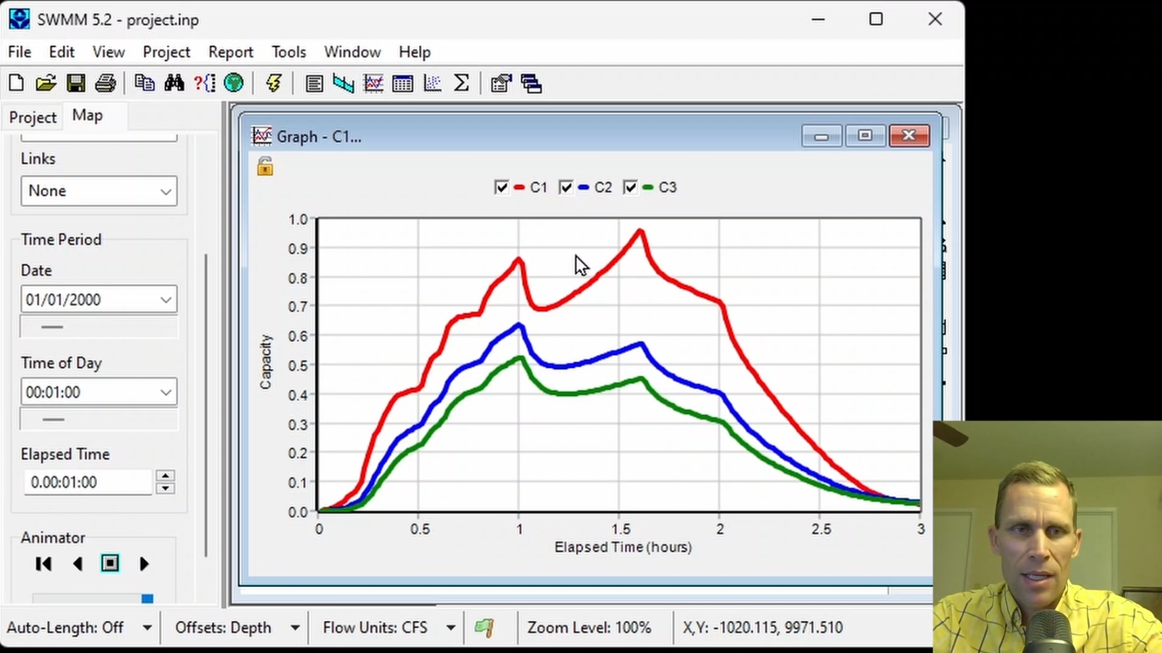Toggle the graph lock padlock icon

[x=265, y=166]
